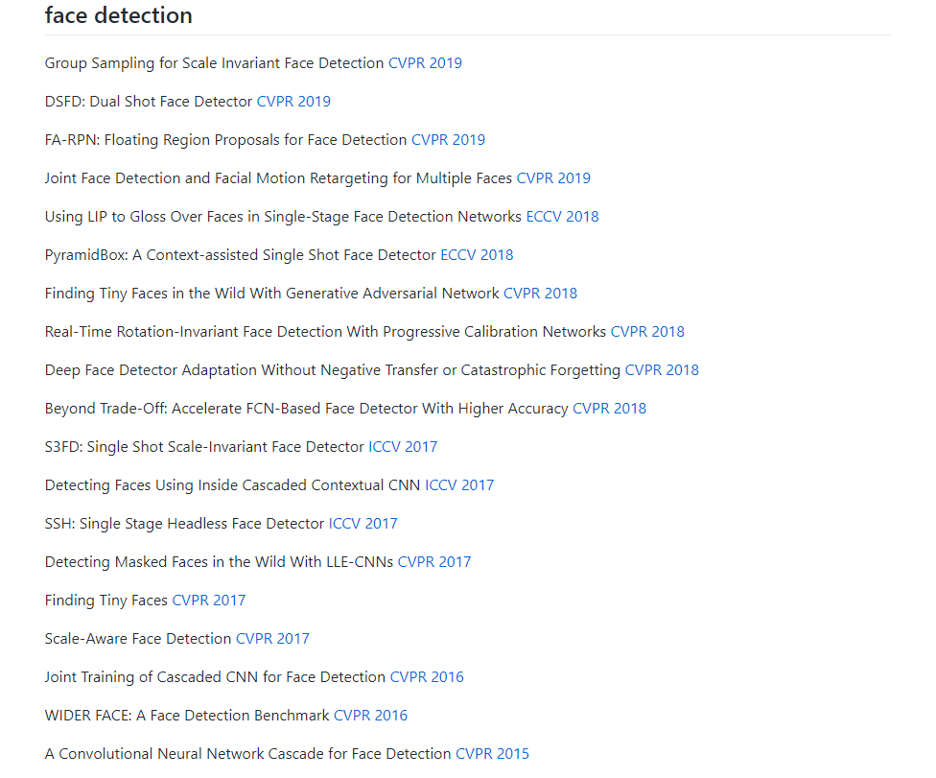The height and width of the screenshot is (778, 936).
Task: Click CVPR 2016 link for WIDER FACE benchmark
Action: (371, 716)
